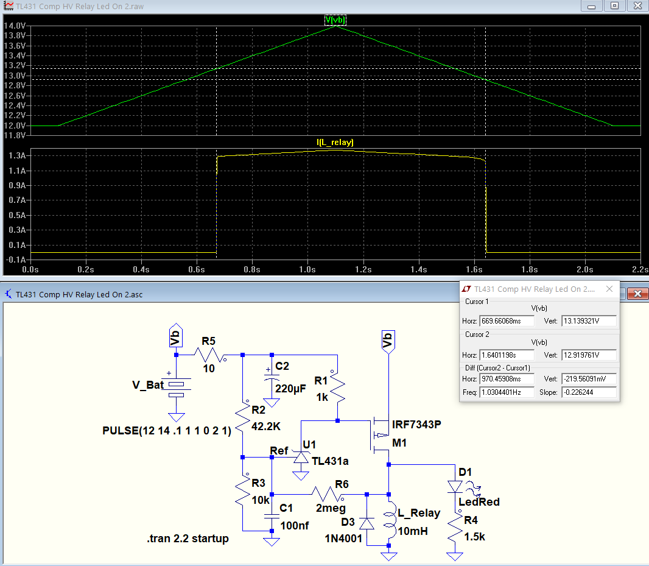
Task: Close the cursor readout dialog
Action: click(609, 289)
